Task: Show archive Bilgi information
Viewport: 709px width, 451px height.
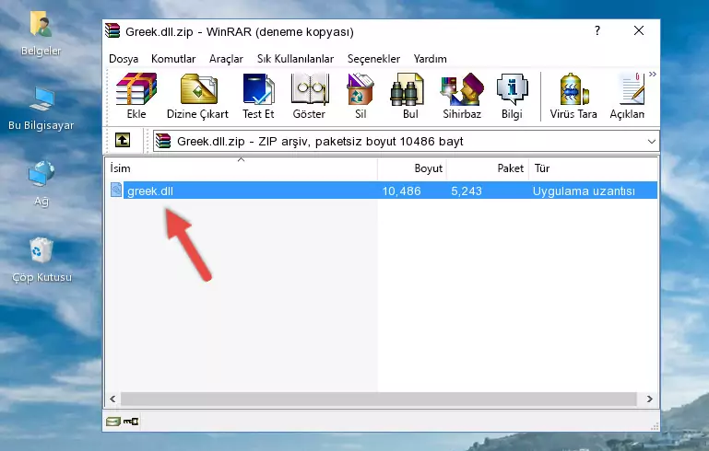Action: pyautogui.click(x=512, y=96)
